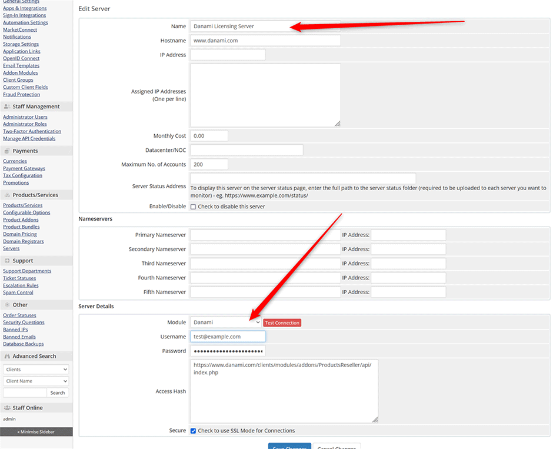Screen dimensions: 553x449
Task: Go to Promotions page
Action: tap(16, 182)
